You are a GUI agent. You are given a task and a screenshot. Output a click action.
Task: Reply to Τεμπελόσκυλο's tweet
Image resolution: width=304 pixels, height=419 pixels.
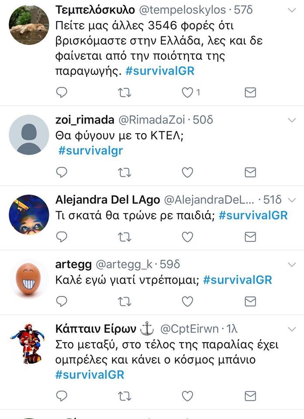click(62, 93)
